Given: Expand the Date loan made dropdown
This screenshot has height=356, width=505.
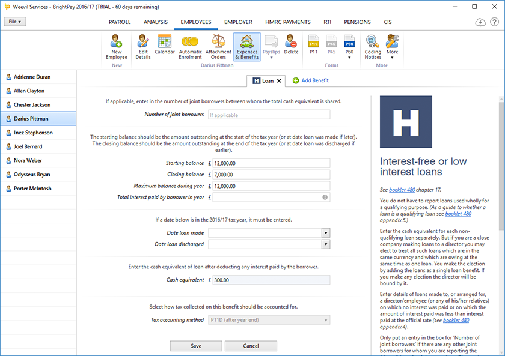Looking at the screenshot, I should [326, 233].
